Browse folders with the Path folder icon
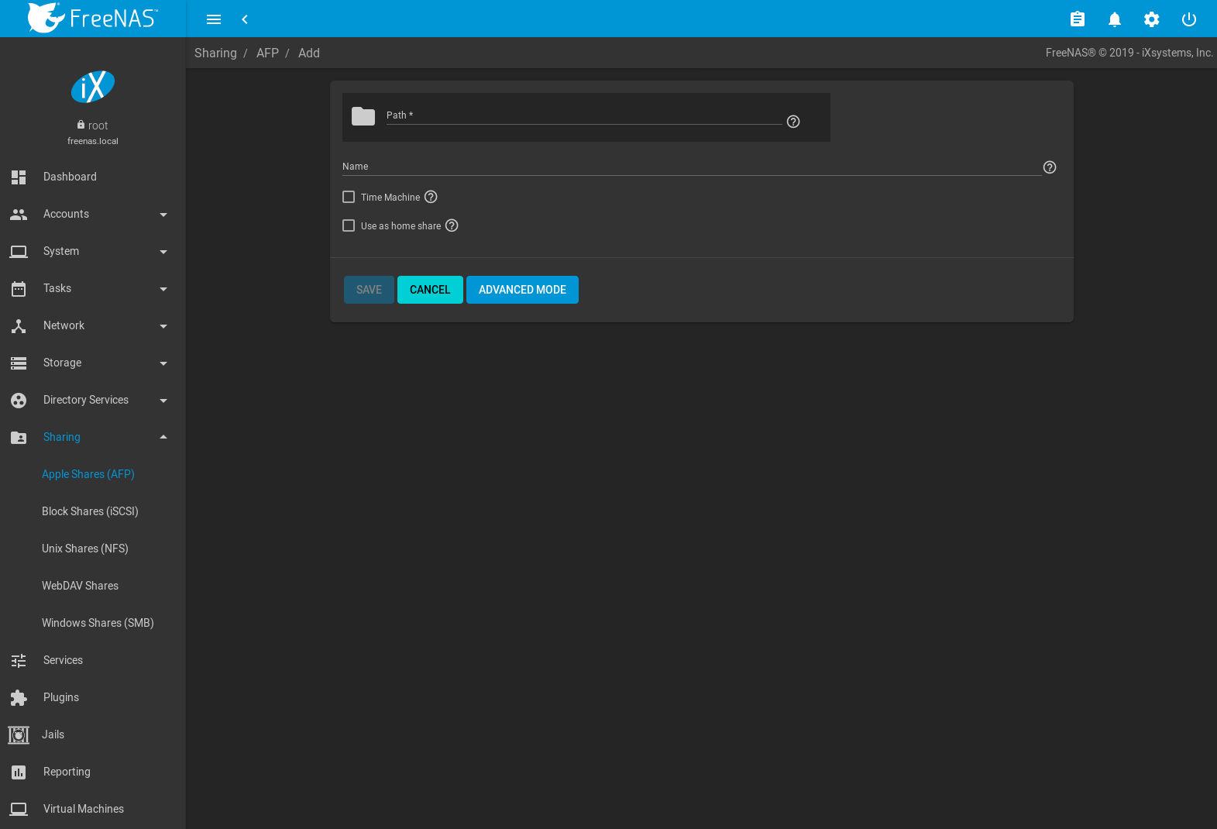Image resolution: width=1217 pixels, height=829 pixels. point(363,116)
